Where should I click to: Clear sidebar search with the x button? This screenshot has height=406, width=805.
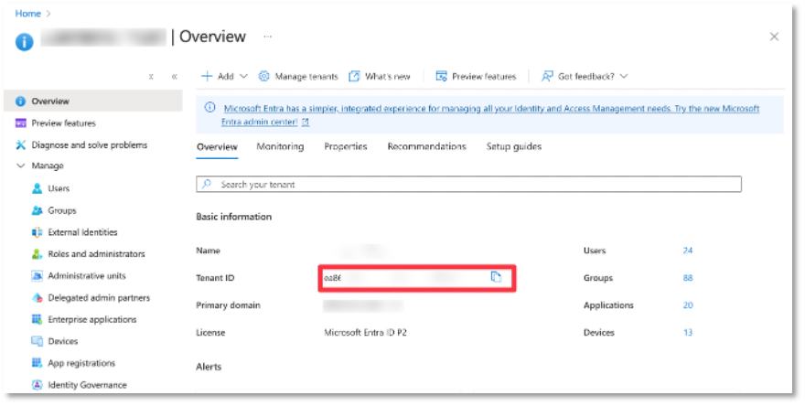tap(151, 77)
